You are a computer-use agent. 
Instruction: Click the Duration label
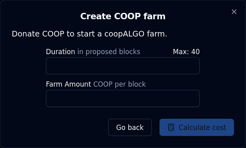tap(60, 52)
